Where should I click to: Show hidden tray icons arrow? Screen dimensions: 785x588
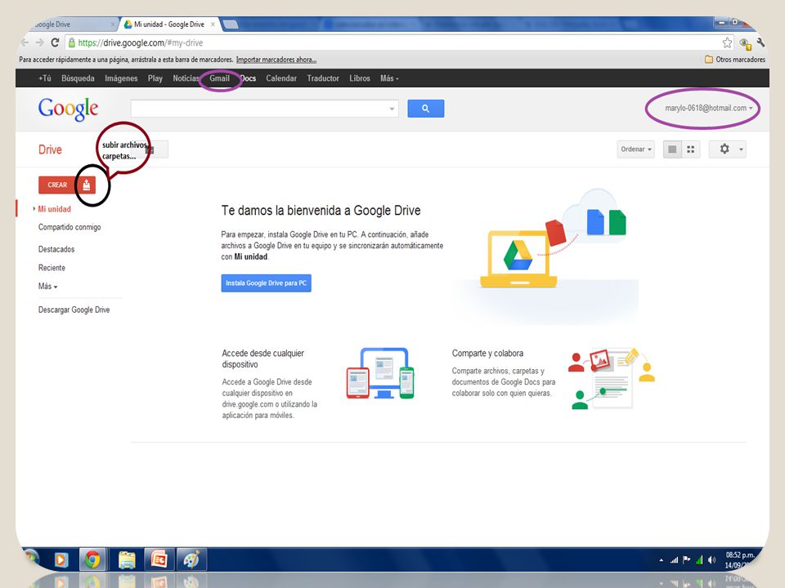(x=661, y=560)
